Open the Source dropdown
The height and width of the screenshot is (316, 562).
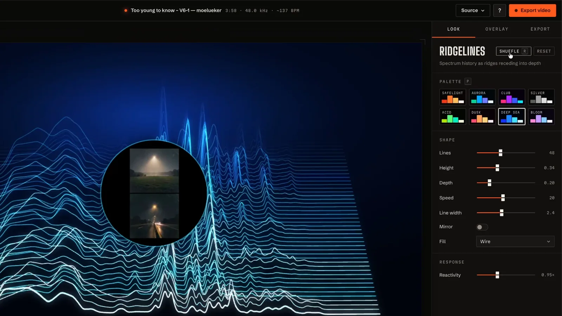click(x=473, y=11)
